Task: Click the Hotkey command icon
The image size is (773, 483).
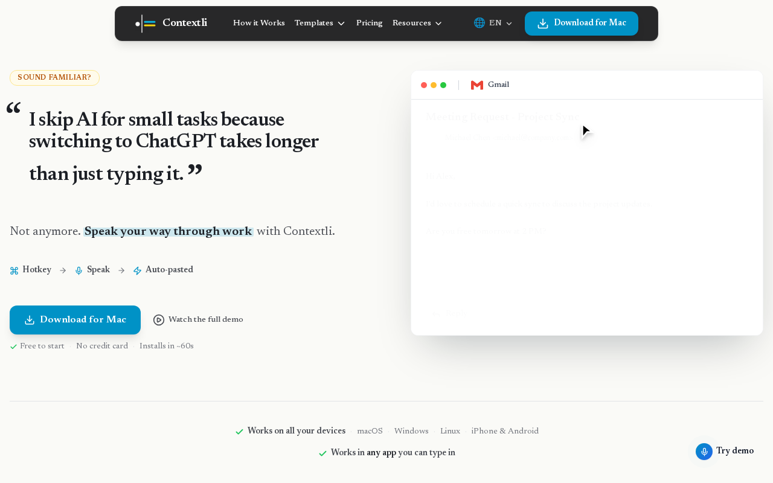Action: [14, 270]
